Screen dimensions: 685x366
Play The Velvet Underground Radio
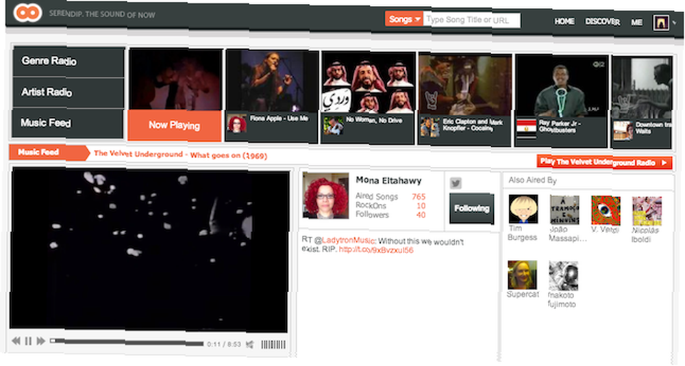604,162
